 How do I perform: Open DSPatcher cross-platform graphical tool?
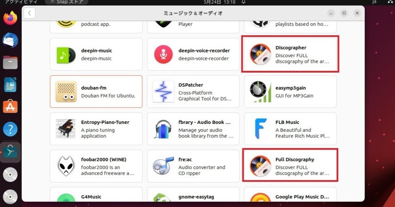pos(193,91)
